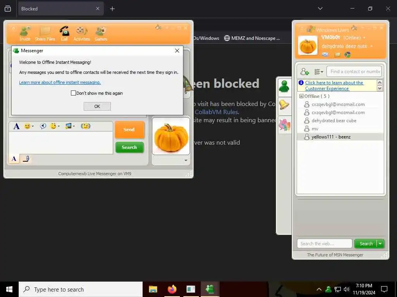Image resolution: width=397 pixels, height=297 pixels.
Task: Open the Windows Start menu
Action: (9, 289)
